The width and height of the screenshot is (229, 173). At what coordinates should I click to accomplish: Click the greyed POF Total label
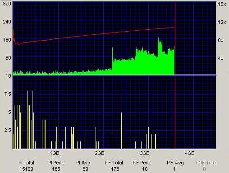click(x=206, y=163)
